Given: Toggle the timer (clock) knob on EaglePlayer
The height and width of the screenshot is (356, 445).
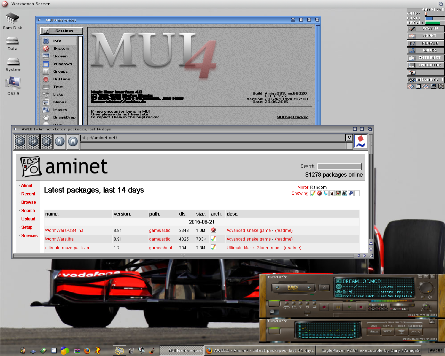Looking at the screenshot, I should point(307,304).
